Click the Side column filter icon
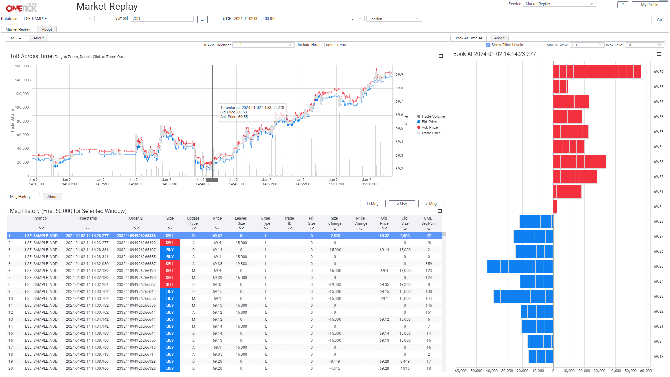Screen dimensions: 670x377 (x=170, y=229)
